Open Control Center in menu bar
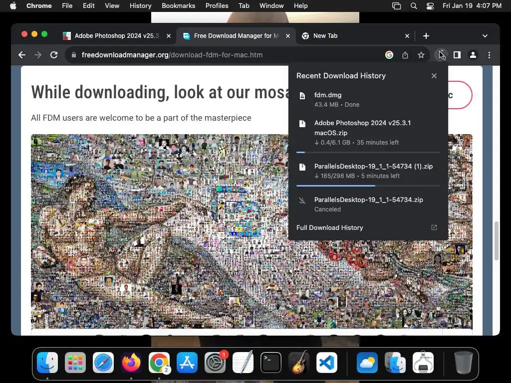The height and width of the screenshot is (383, 511). (x=430, y=6)
